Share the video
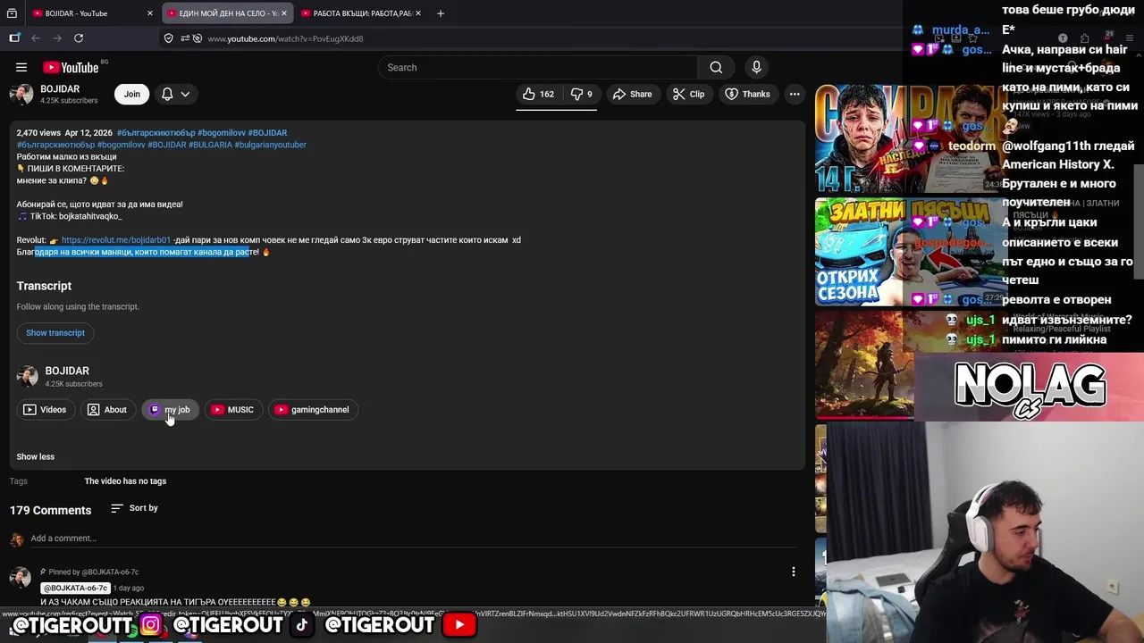 (x=632, y=94)
